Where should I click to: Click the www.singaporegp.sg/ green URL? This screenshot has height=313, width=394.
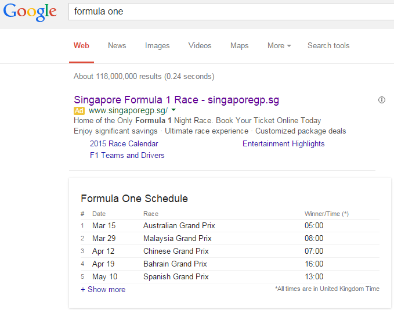tap(128, 110)
